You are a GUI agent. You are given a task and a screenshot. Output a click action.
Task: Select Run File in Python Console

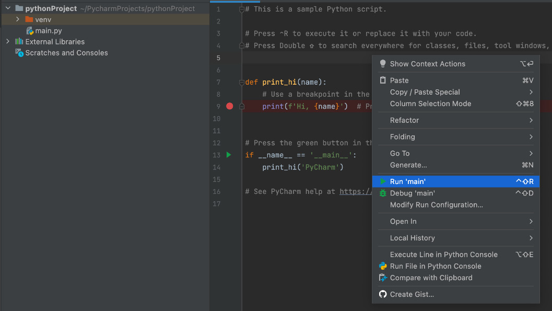point(456,266)
